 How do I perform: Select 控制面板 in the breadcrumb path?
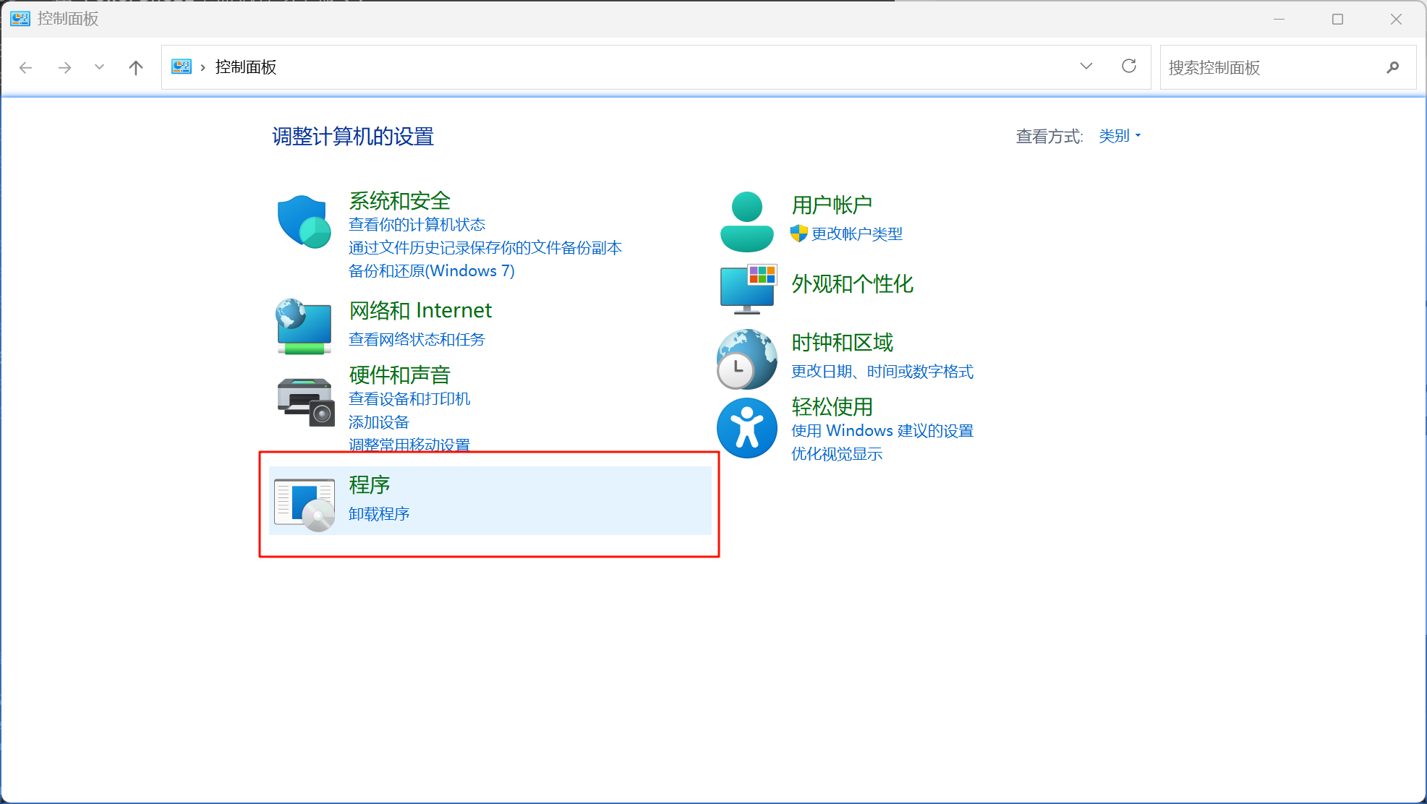pos(243,67)
